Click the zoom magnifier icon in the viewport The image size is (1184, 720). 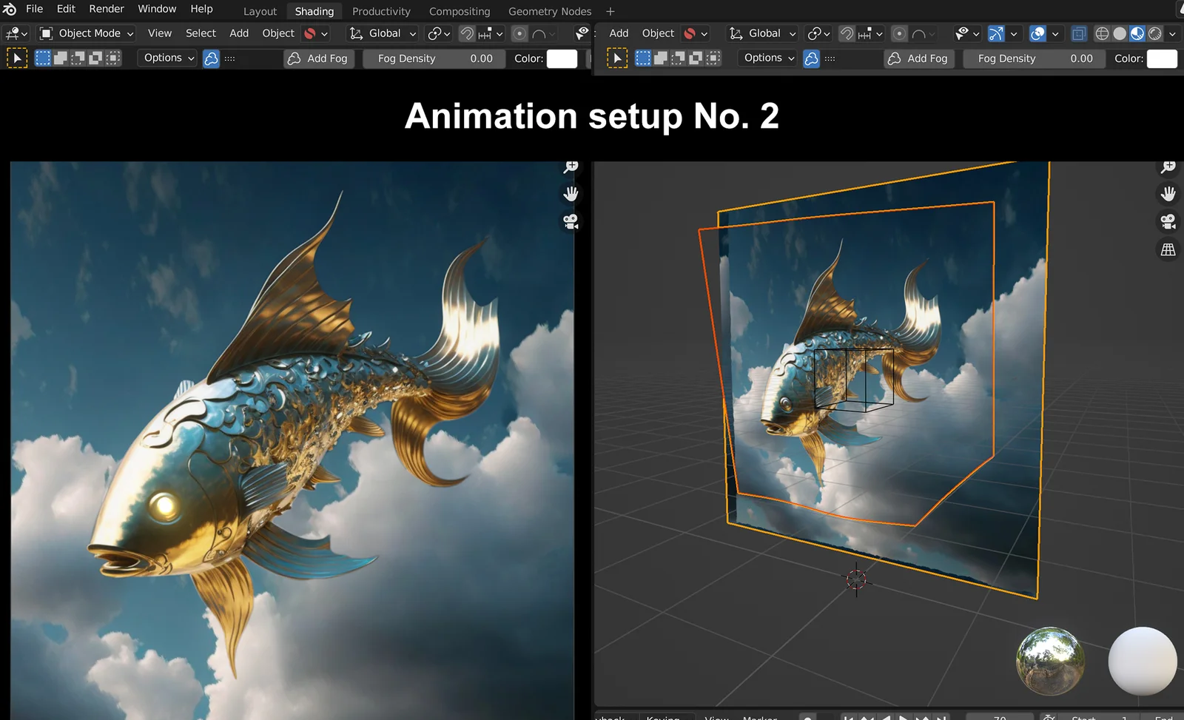click(x=570, y=166)
